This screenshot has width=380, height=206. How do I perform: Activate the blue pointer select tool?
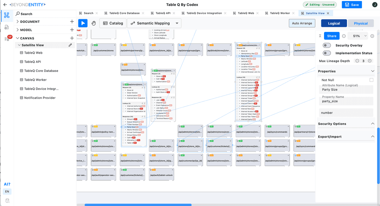pos(83,23)
